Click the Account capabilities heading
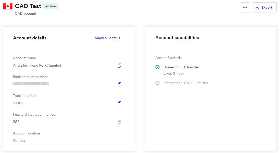The height and width of the screenshot is (153, 280). [177, 38]
